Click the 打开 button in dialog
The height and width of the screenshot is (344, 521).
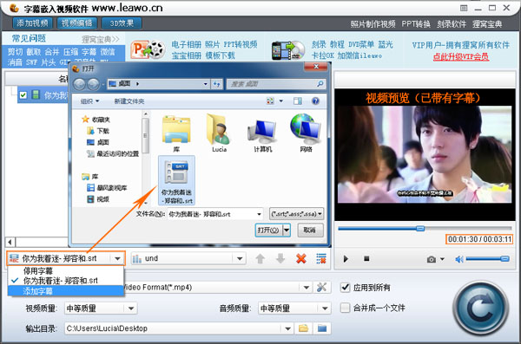[x=268, y=230]
